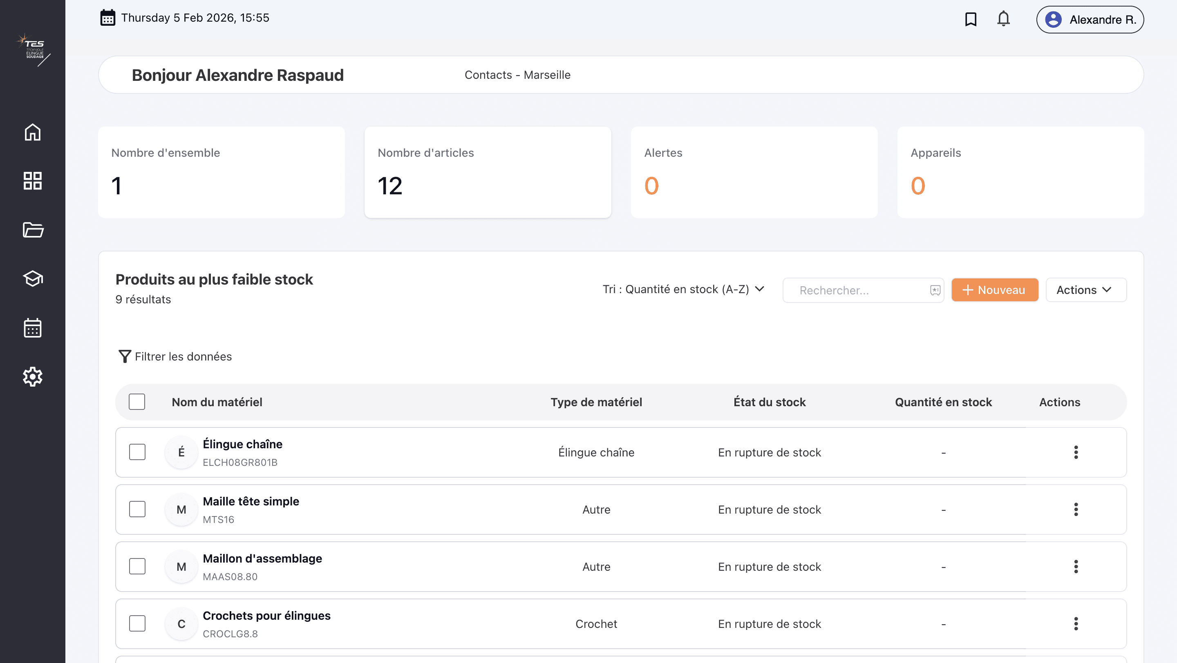Open the settings gear in sidebar

pos(32,376)
